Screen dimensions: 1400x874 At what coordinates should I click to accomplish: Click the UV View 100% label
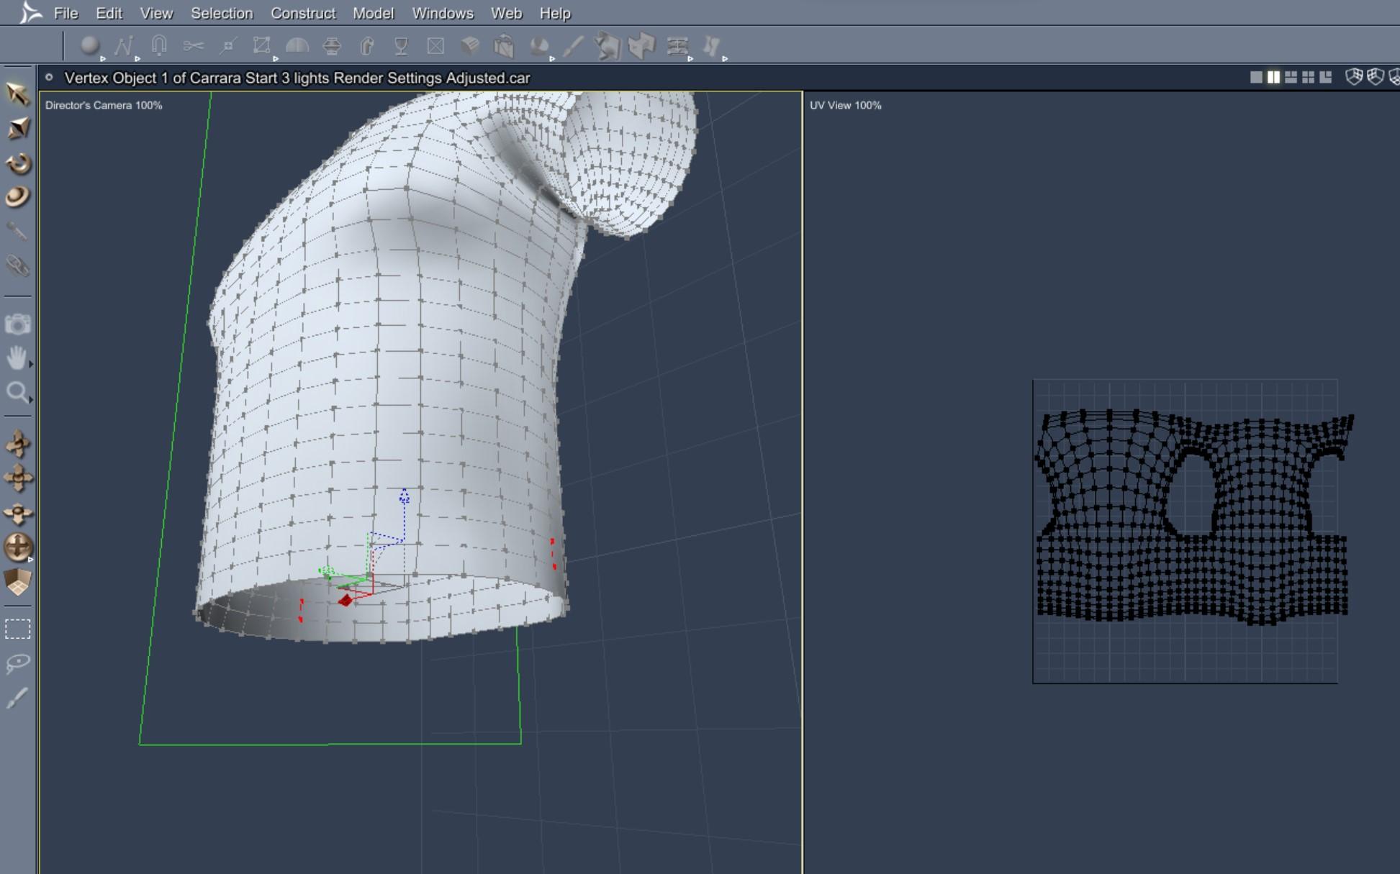pyautogui.click(x=845, y=105)
